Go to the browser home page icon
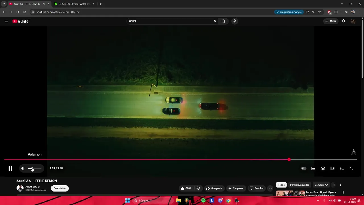The width and height of the screenshot is (364, 205). [x=25, y=12]
